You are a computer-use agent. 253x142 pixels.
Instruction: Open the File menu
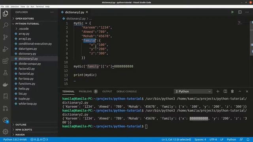point(2,6)
